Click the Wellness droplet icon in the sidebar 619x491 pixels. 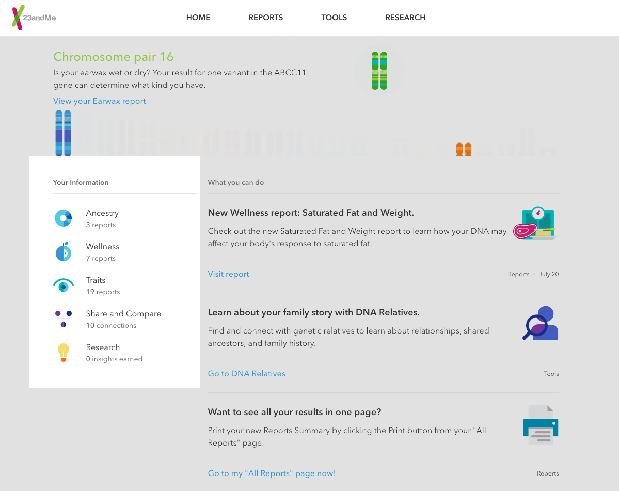[63, 251]
